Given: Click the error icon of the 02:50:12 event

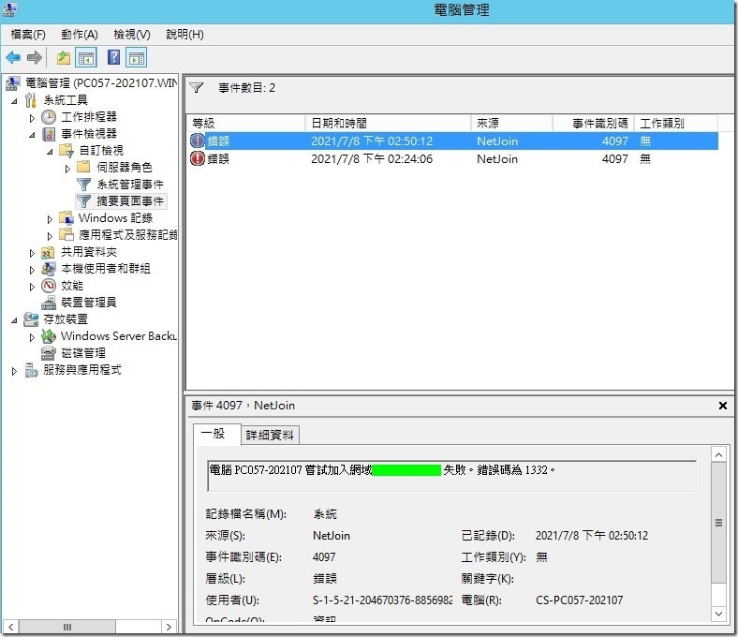Looking at the screenshot, I should point(198,141).
